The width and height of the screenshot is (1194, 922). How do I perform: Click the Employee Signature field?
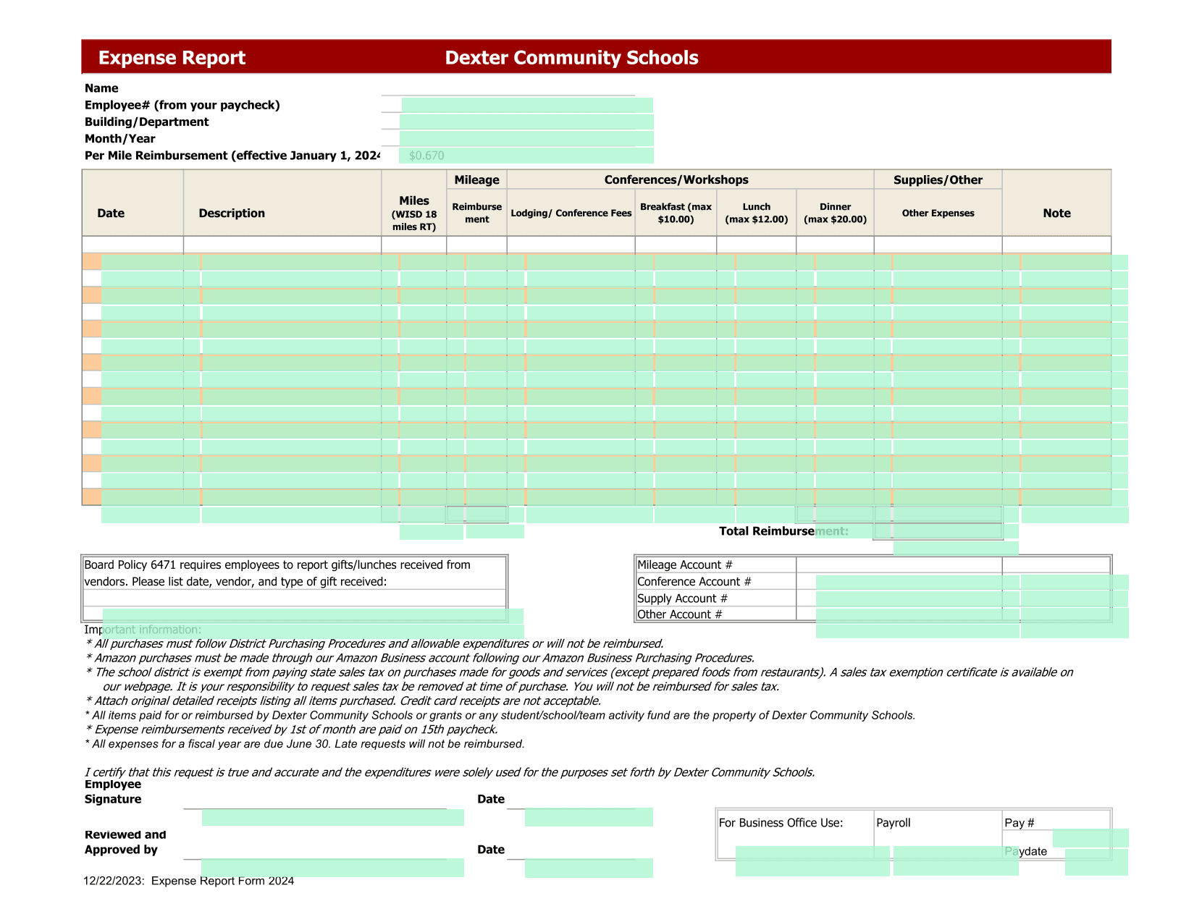click(333, 818)
